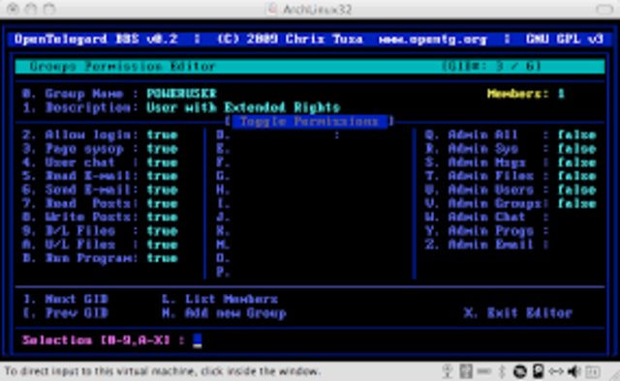
Task: Click the Description value 'User with Extended Rights'
Action: pos(243,107)
